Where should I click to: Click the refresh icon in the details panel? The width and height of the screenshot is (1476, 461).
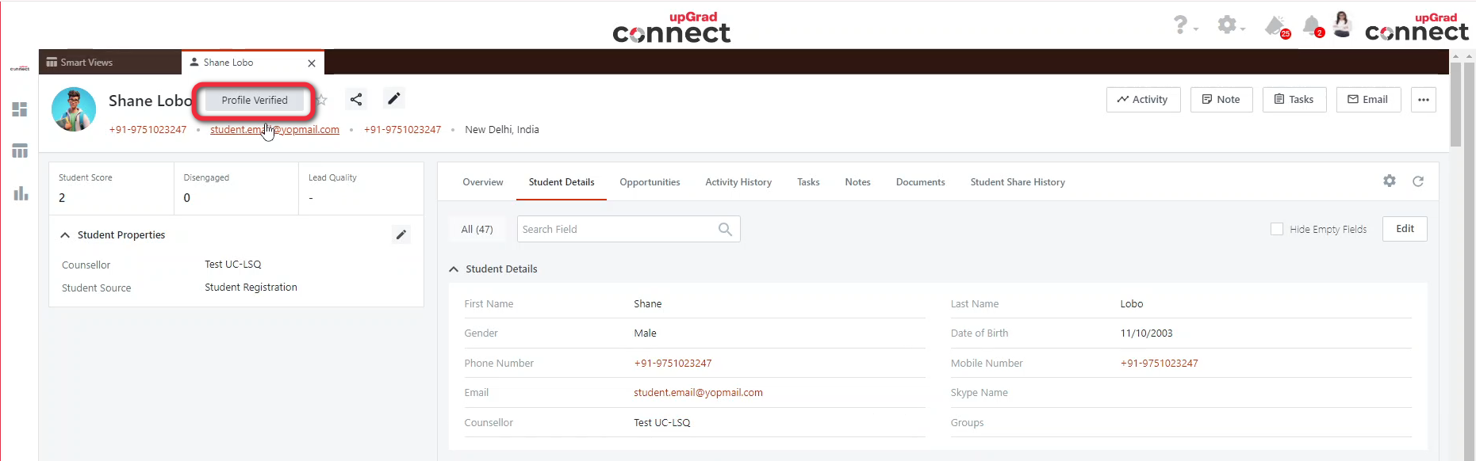(x=1418, y=181)
